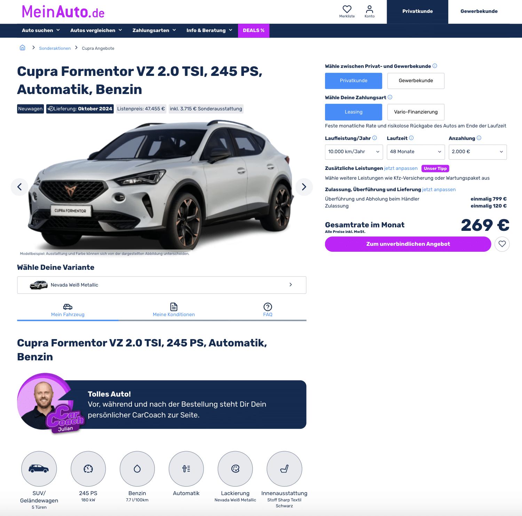This screenshot has height=516, width=522.
Task: Select the Gewerbekunde customer type option
Action: coord(416,81)
